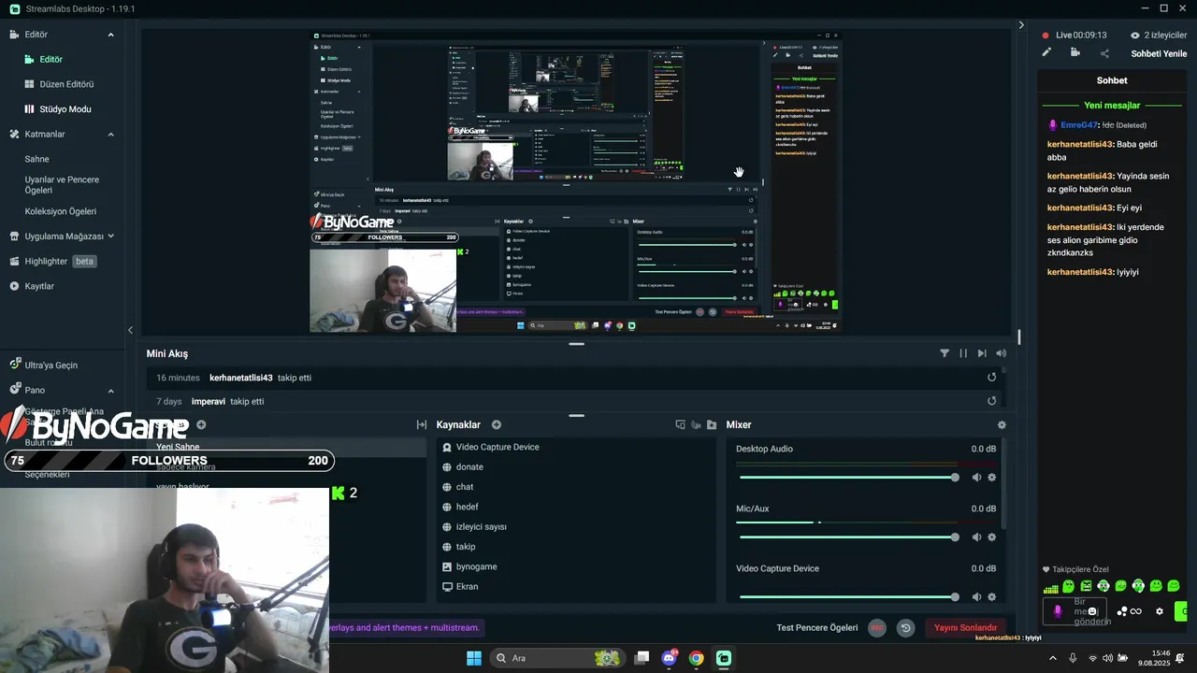Skip the current alert in Mini Akış

982,353
